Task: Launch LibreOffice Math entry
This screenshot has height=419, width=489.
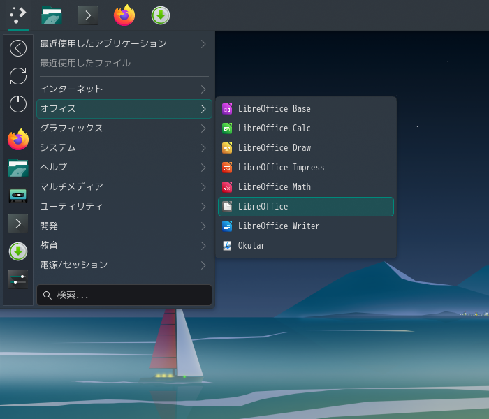Action: coord(306,187)
